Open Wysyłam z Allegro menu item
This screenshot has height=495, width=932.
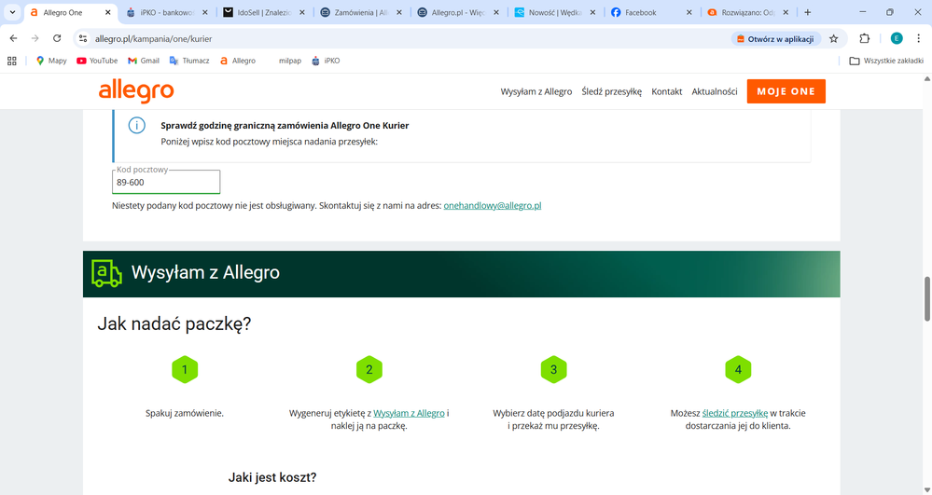coord(536,91)
